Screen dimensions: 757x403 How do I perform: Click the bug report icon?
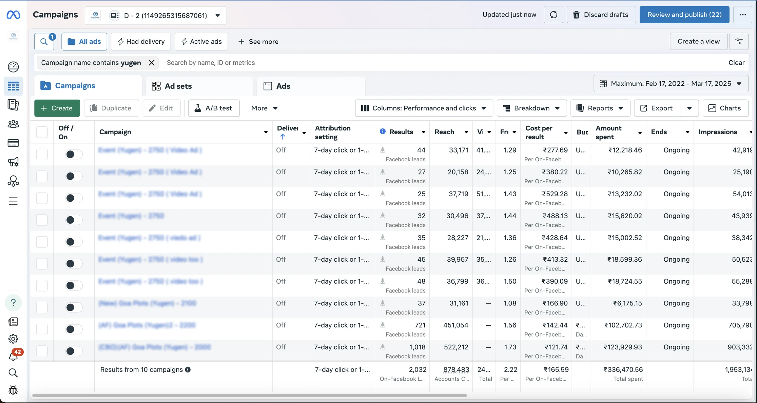(13, 390)
